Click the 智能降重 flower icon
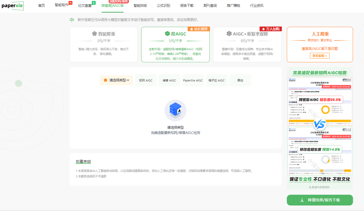Viewport: 364px width, 211px height. click(94, 34)
